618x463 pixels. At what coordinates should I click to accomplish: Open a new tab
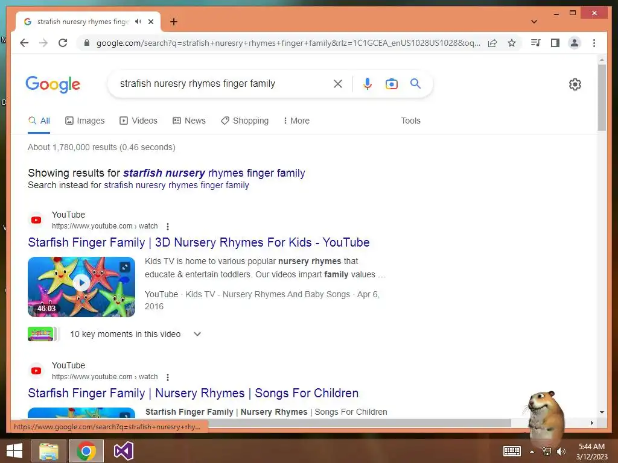tap(174, 22)
